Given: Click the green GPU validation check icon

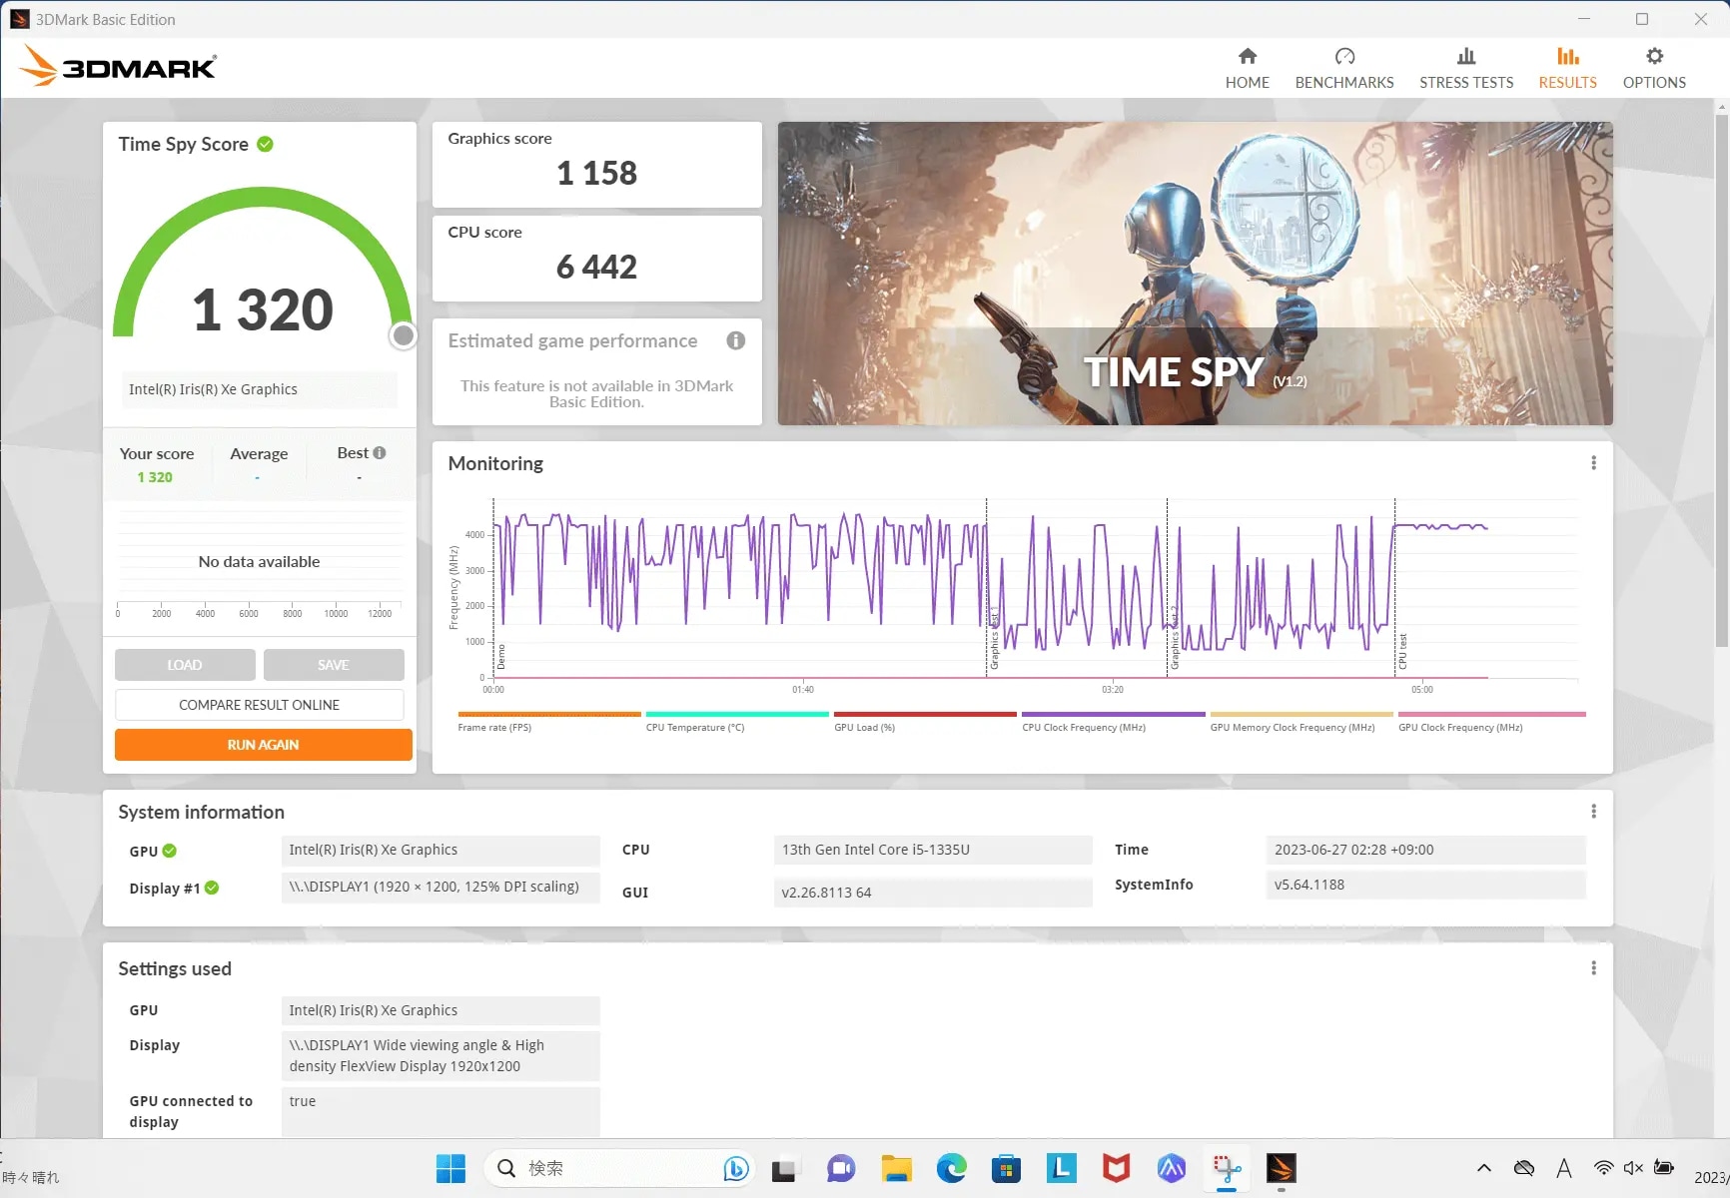Looking at the screenshot, I should (170, 851).
